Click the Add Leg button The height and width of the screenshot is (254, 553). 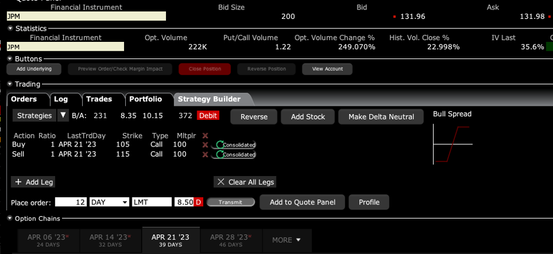point(34,182)
